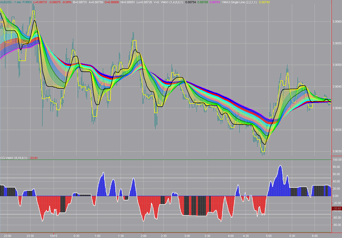Click the -80.00 CCI axis label
This screenshot has width=342, height=238.
tap(337, 225)
